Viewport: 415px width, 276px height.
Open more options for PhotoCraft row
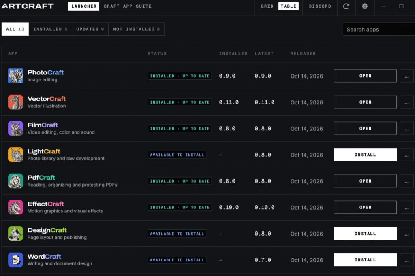point(407,76)
